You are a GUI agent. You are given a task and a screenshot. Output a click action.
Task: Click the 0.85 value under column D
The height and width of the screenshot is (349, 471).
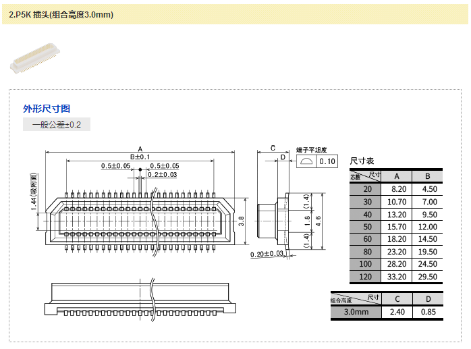pos(428,312)
